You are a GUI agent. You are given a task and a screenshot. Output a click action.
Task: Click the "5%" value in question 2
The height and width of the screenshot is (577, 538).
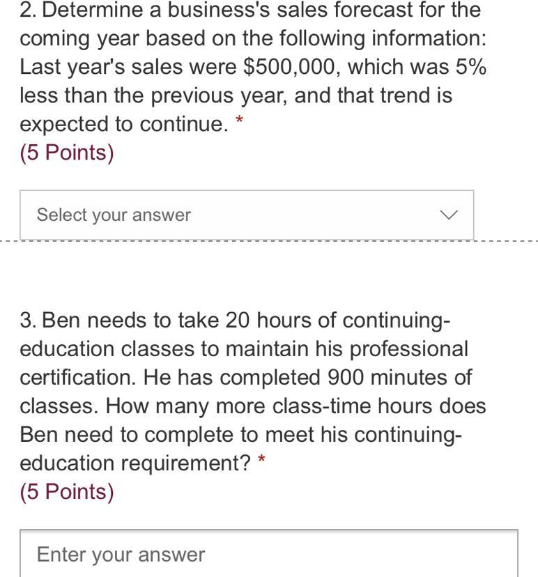pyautogui.click(x=471, y=67)
